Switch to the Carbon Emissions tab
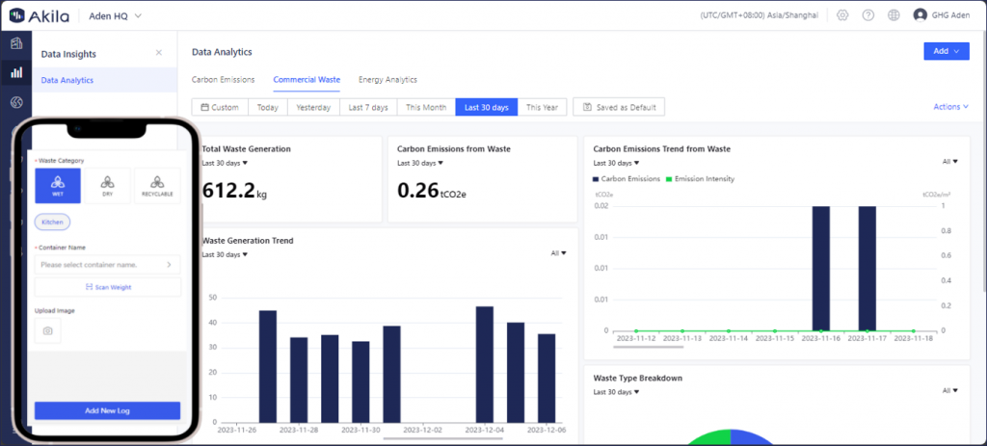 coord(223,80)
